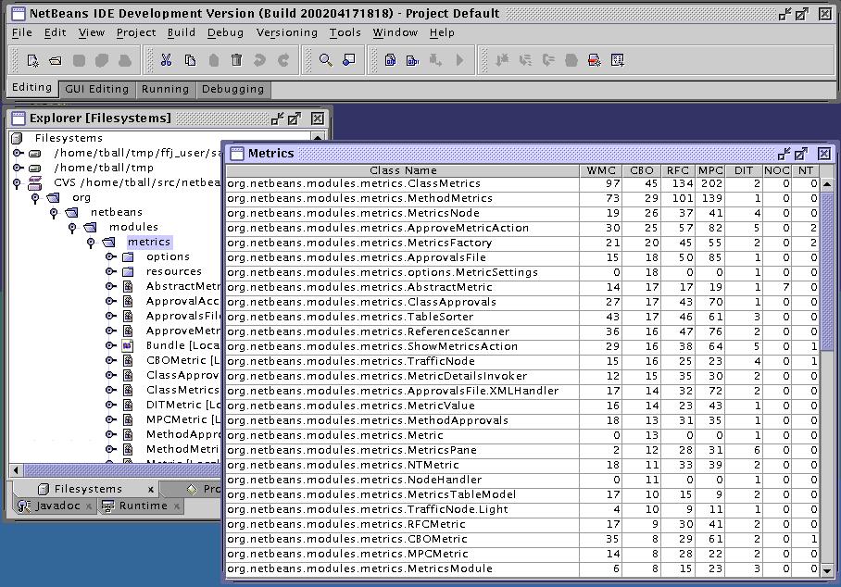Click the Undo arrow toolbar icon
The width and height of the screenshot is (841, 587).
click(259, 60)
